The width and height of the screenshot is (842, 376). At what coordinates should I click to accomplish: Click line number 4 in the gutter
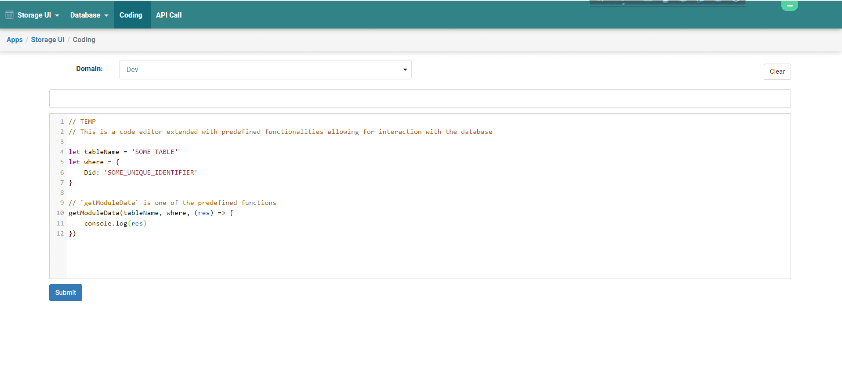pyautogui.click(x=62, y=152)
